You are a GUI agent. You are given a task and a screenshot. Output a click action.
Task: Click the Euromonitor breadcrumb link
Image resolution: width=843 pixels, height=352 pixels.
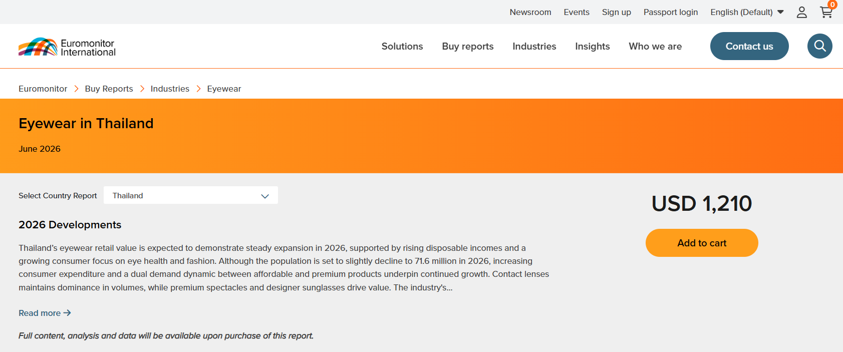[x=43, y=89]
